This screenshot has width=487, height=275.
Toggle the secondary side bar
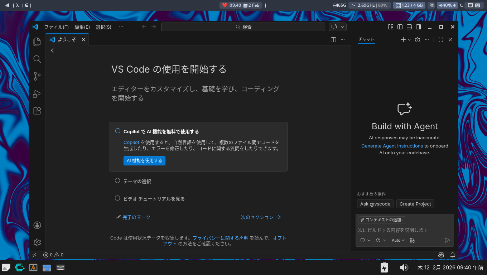click(419, 27)
